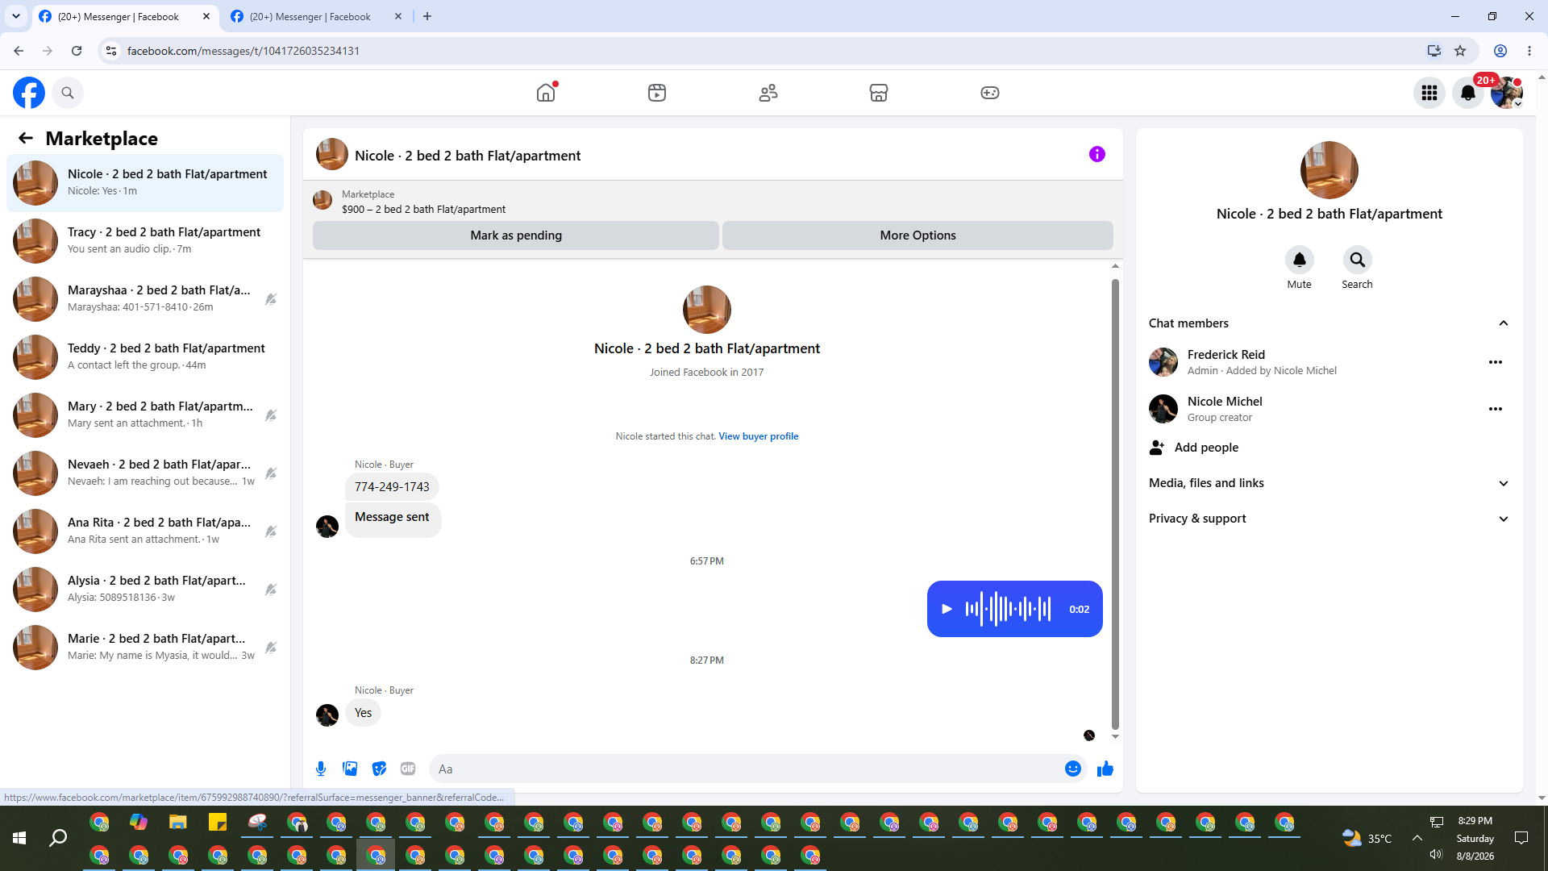Viewport: 1548px width, 871px height.
Task: Open the Windows Start menu
Action: pos(19,839)
